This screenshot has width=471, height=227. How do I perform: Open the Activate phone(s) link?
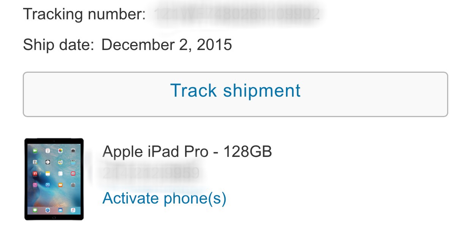coord(164,198)
